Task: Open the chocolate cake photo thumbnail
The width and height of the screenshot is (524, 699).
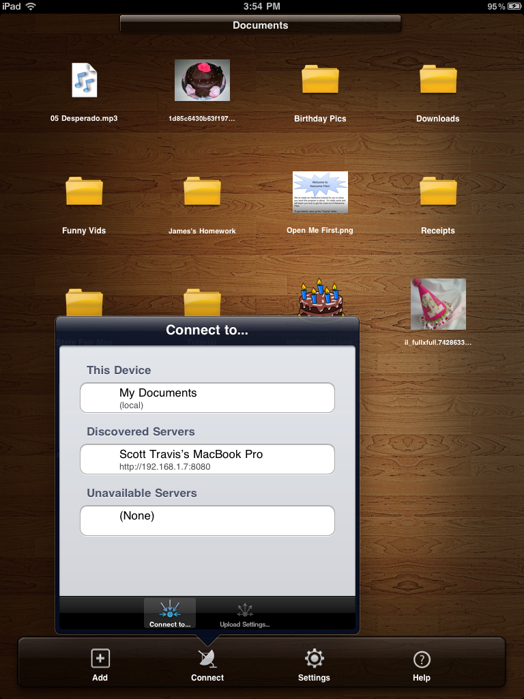Action: tap(202, 81)
